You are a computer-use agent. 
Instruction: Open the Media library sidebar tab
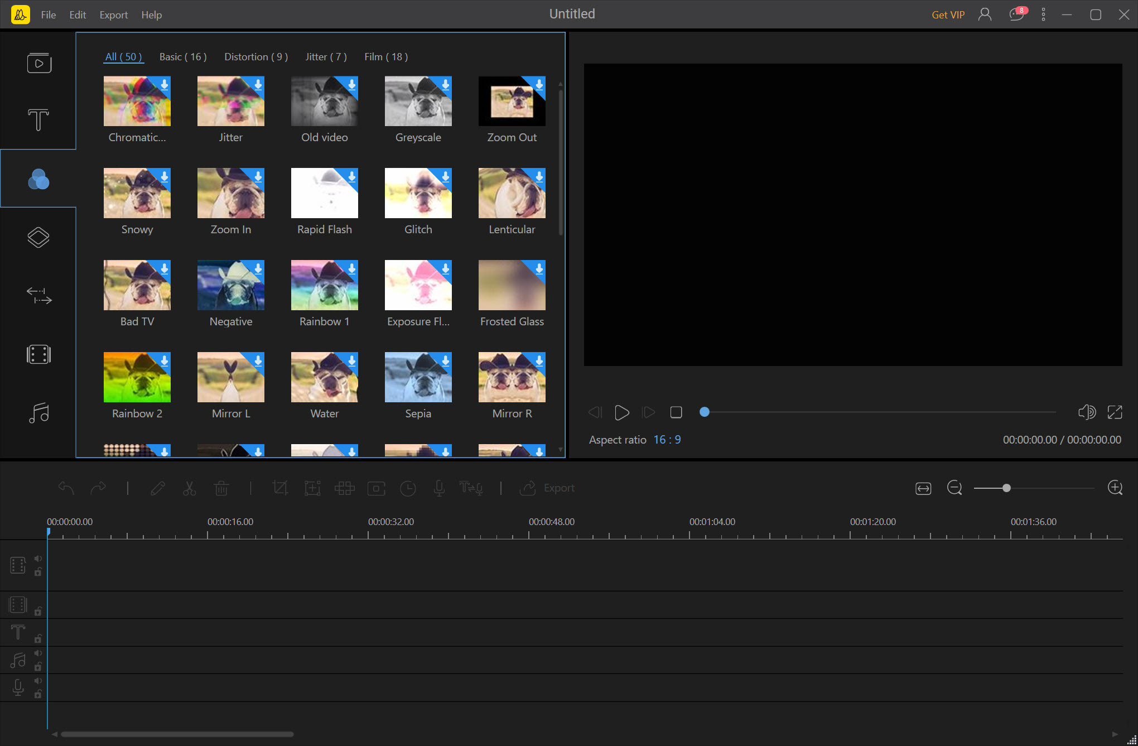pos(38,63)
